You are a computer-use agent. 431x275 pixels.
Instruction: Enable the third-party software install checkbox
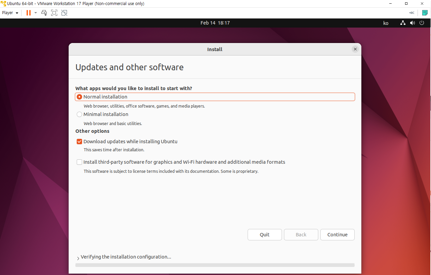pos(79,162)
